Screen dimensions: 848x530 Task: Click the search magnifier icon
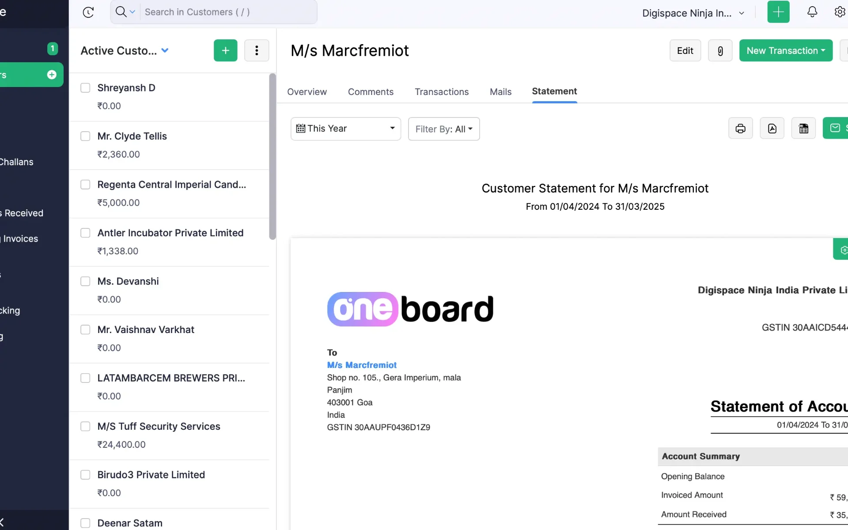[121, 12]
